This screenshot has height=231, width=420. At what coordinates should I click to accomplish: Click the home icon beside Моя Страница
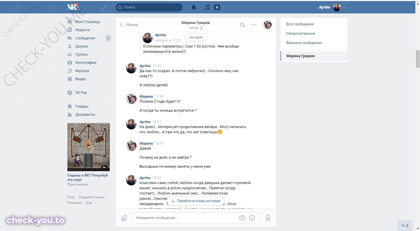[70, 22]
